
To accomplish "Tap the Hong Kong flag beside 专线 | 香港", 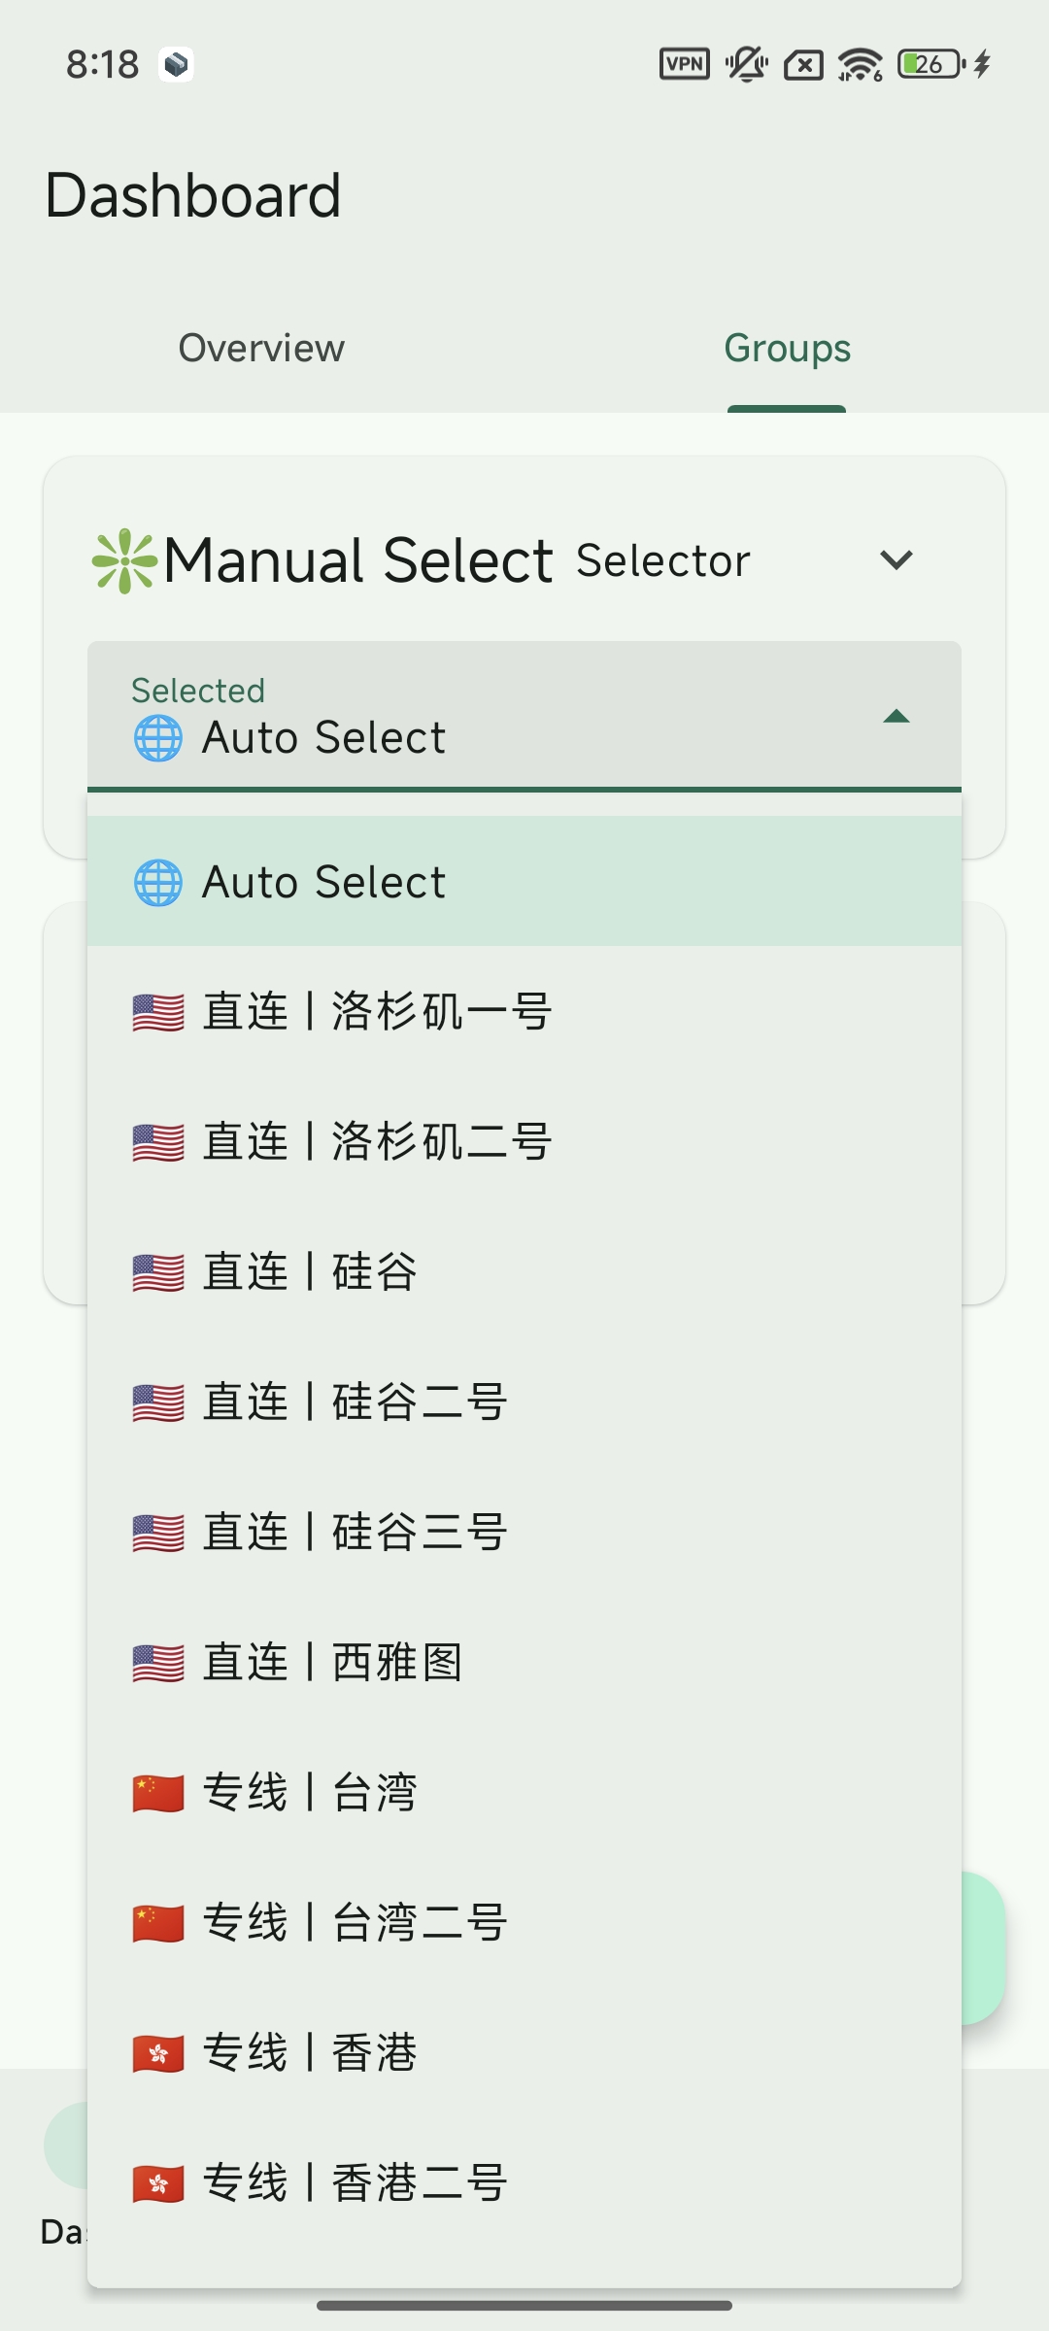I will (158, 2053).
